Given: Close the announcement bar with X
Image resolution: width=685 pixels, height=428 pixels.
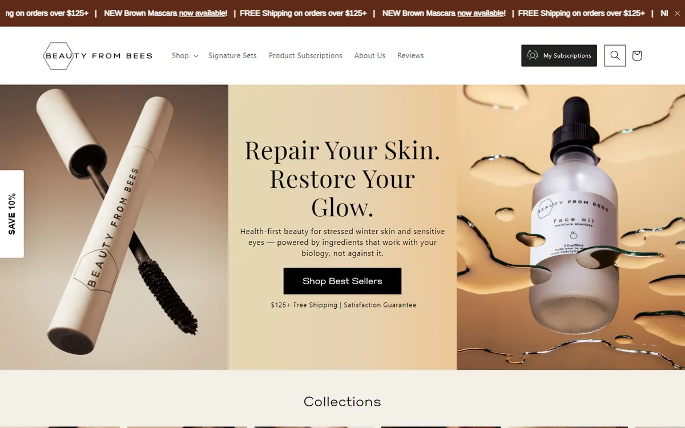Looking at the screenshot, I should coord(677,13).
